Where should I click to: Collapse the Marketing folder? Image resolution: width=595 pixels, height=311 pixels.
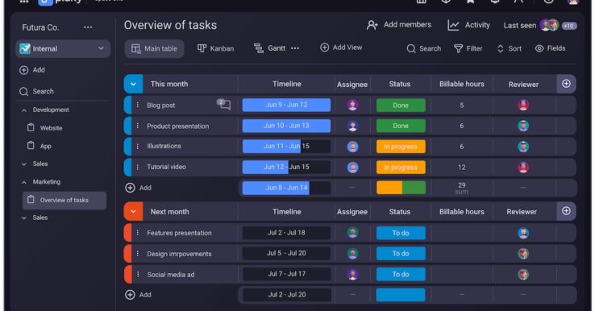coord(24,182)
